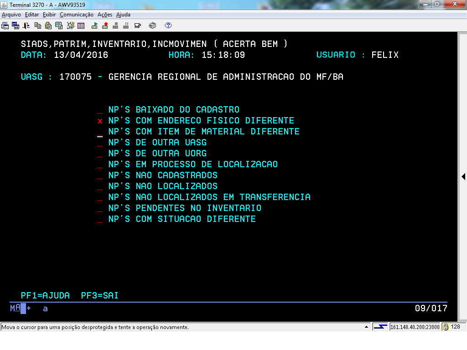Minimize the Terminal 3270 window
This screenshot has height=350, width=467.
pyautogui.click(x=425, y=4)
